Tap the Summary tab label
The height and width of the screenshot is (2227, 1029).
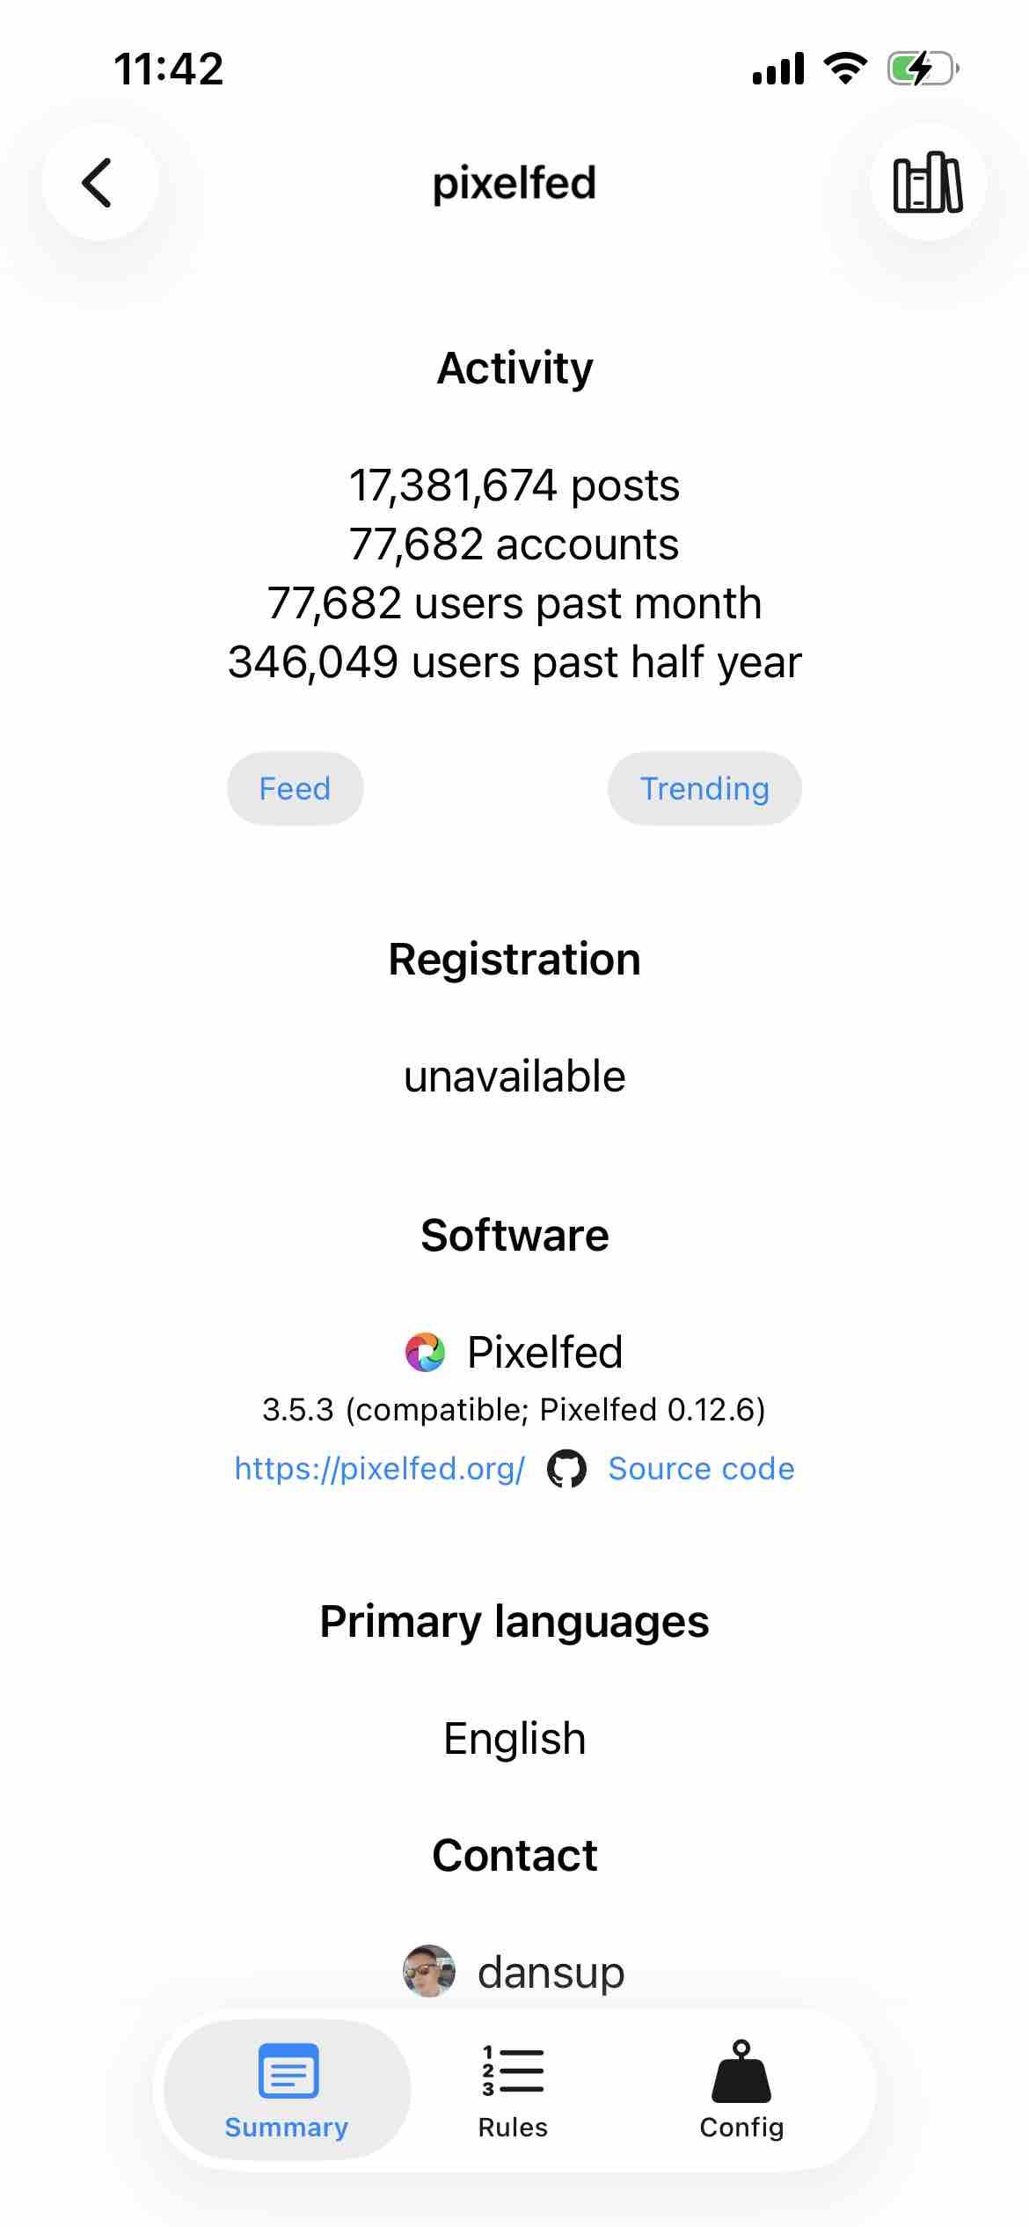(287, 2127)
